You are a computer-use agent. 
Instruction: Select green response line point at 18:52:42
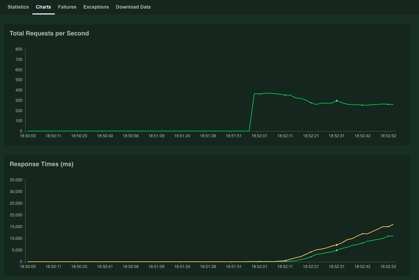point(362,243)
